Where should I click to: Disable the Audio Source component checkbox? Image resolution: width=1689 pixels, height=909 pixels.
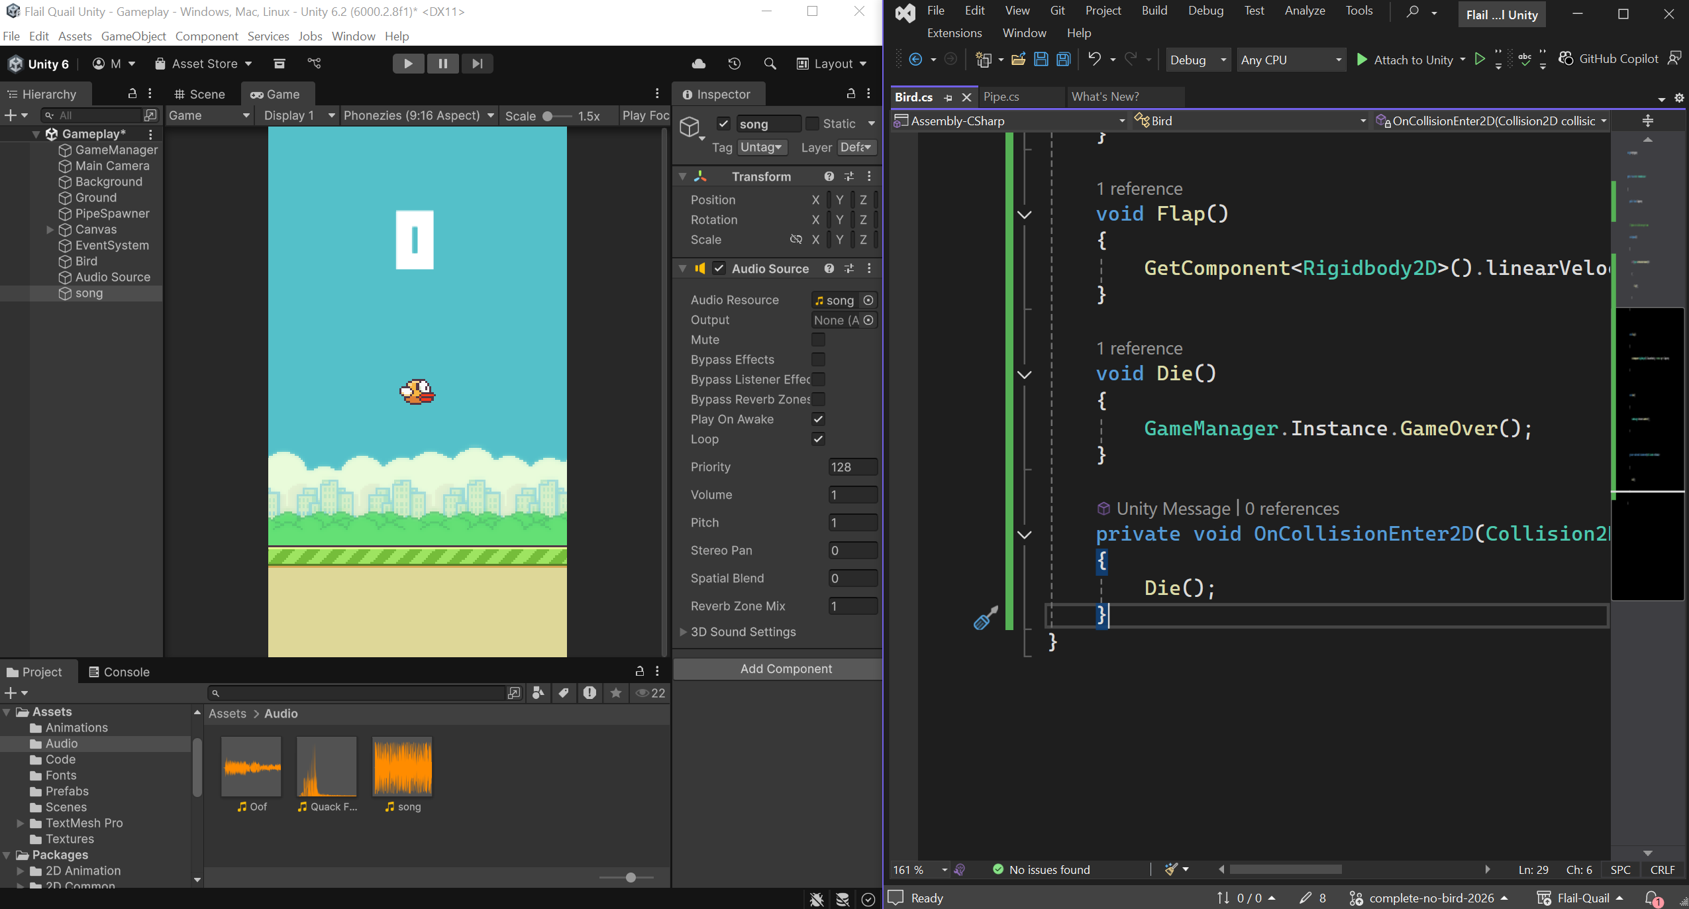point(719,268)
